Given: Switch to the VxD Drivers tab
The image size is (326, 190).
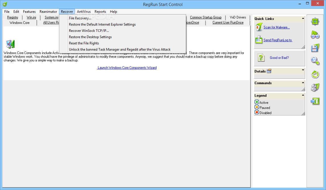Looking at the screenshot, I should 238,17.
